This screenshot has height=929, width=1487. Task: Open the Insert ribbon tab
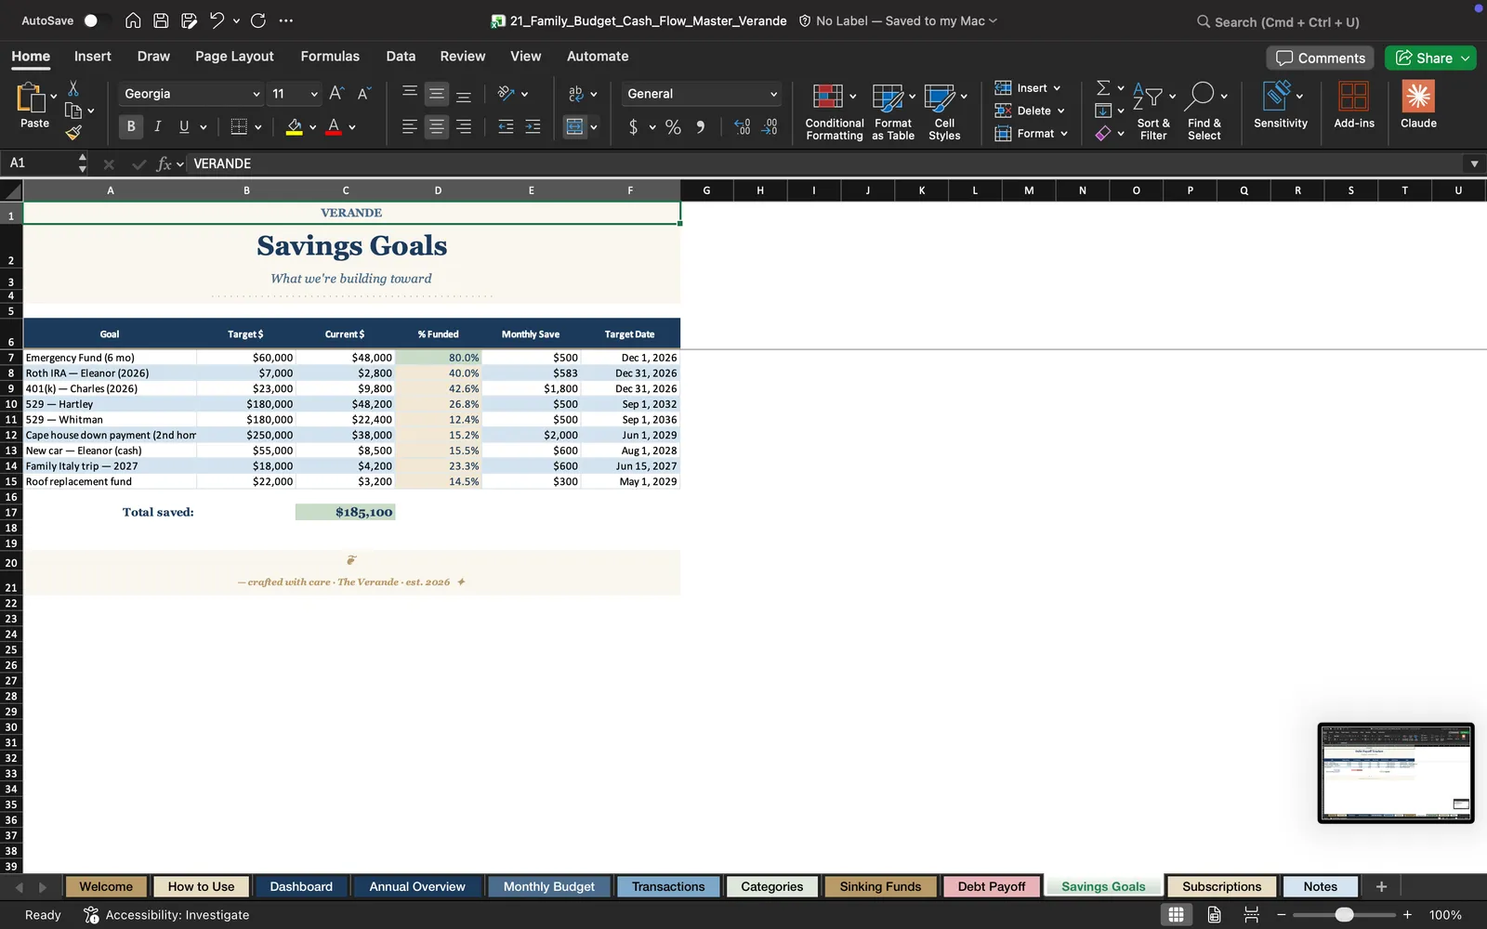point(93,56)
